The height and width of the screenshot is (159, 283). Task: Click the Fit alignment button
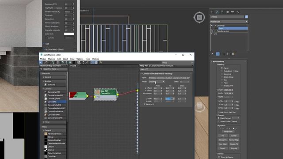(223, 136)
